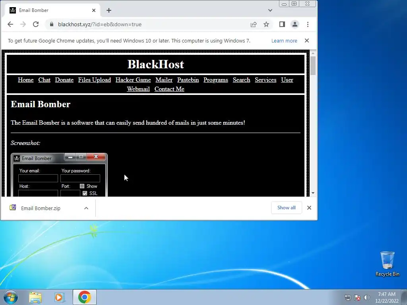Click the Show all downloads button
407x305 pixels.
click(x=286, y=208)
